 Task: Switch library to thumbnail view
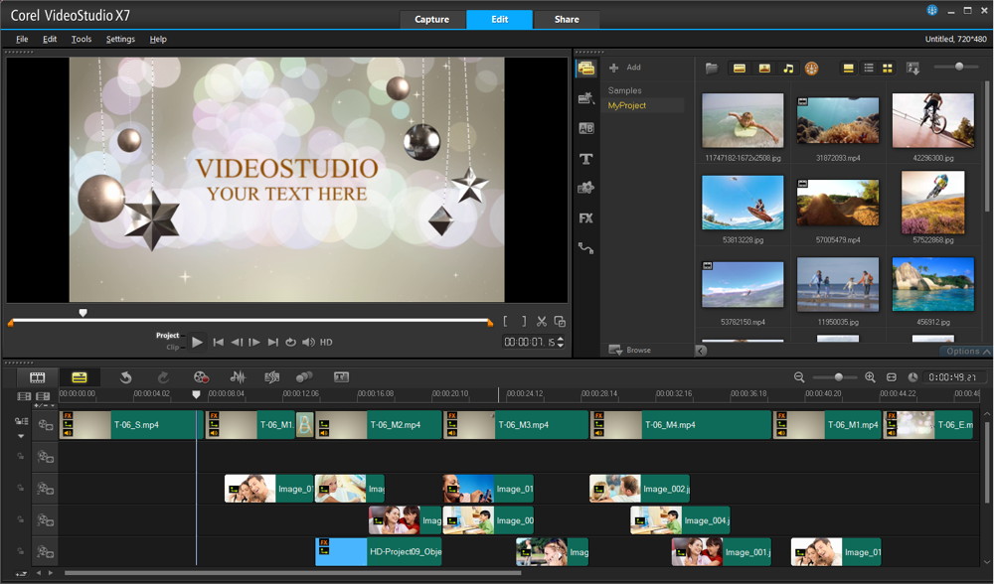coord(888,68)
